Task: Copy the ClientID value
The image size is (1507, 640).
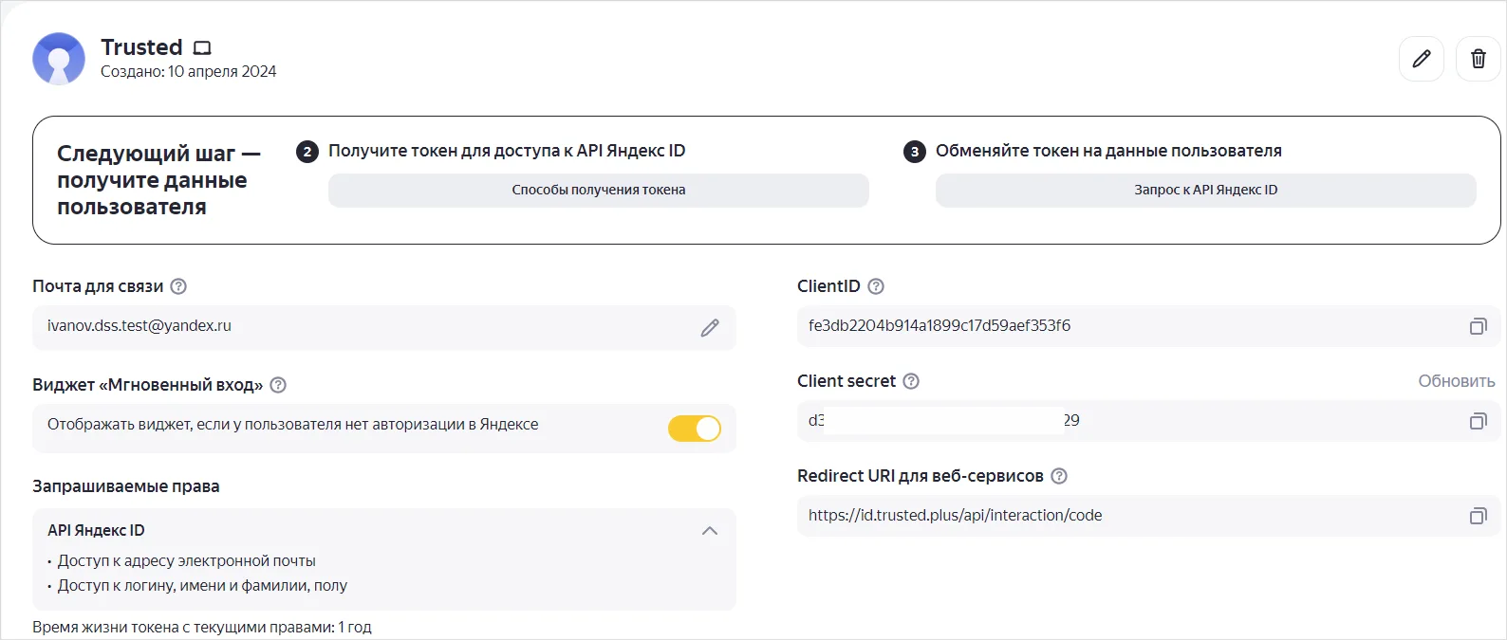Action: click(1478, 326)
